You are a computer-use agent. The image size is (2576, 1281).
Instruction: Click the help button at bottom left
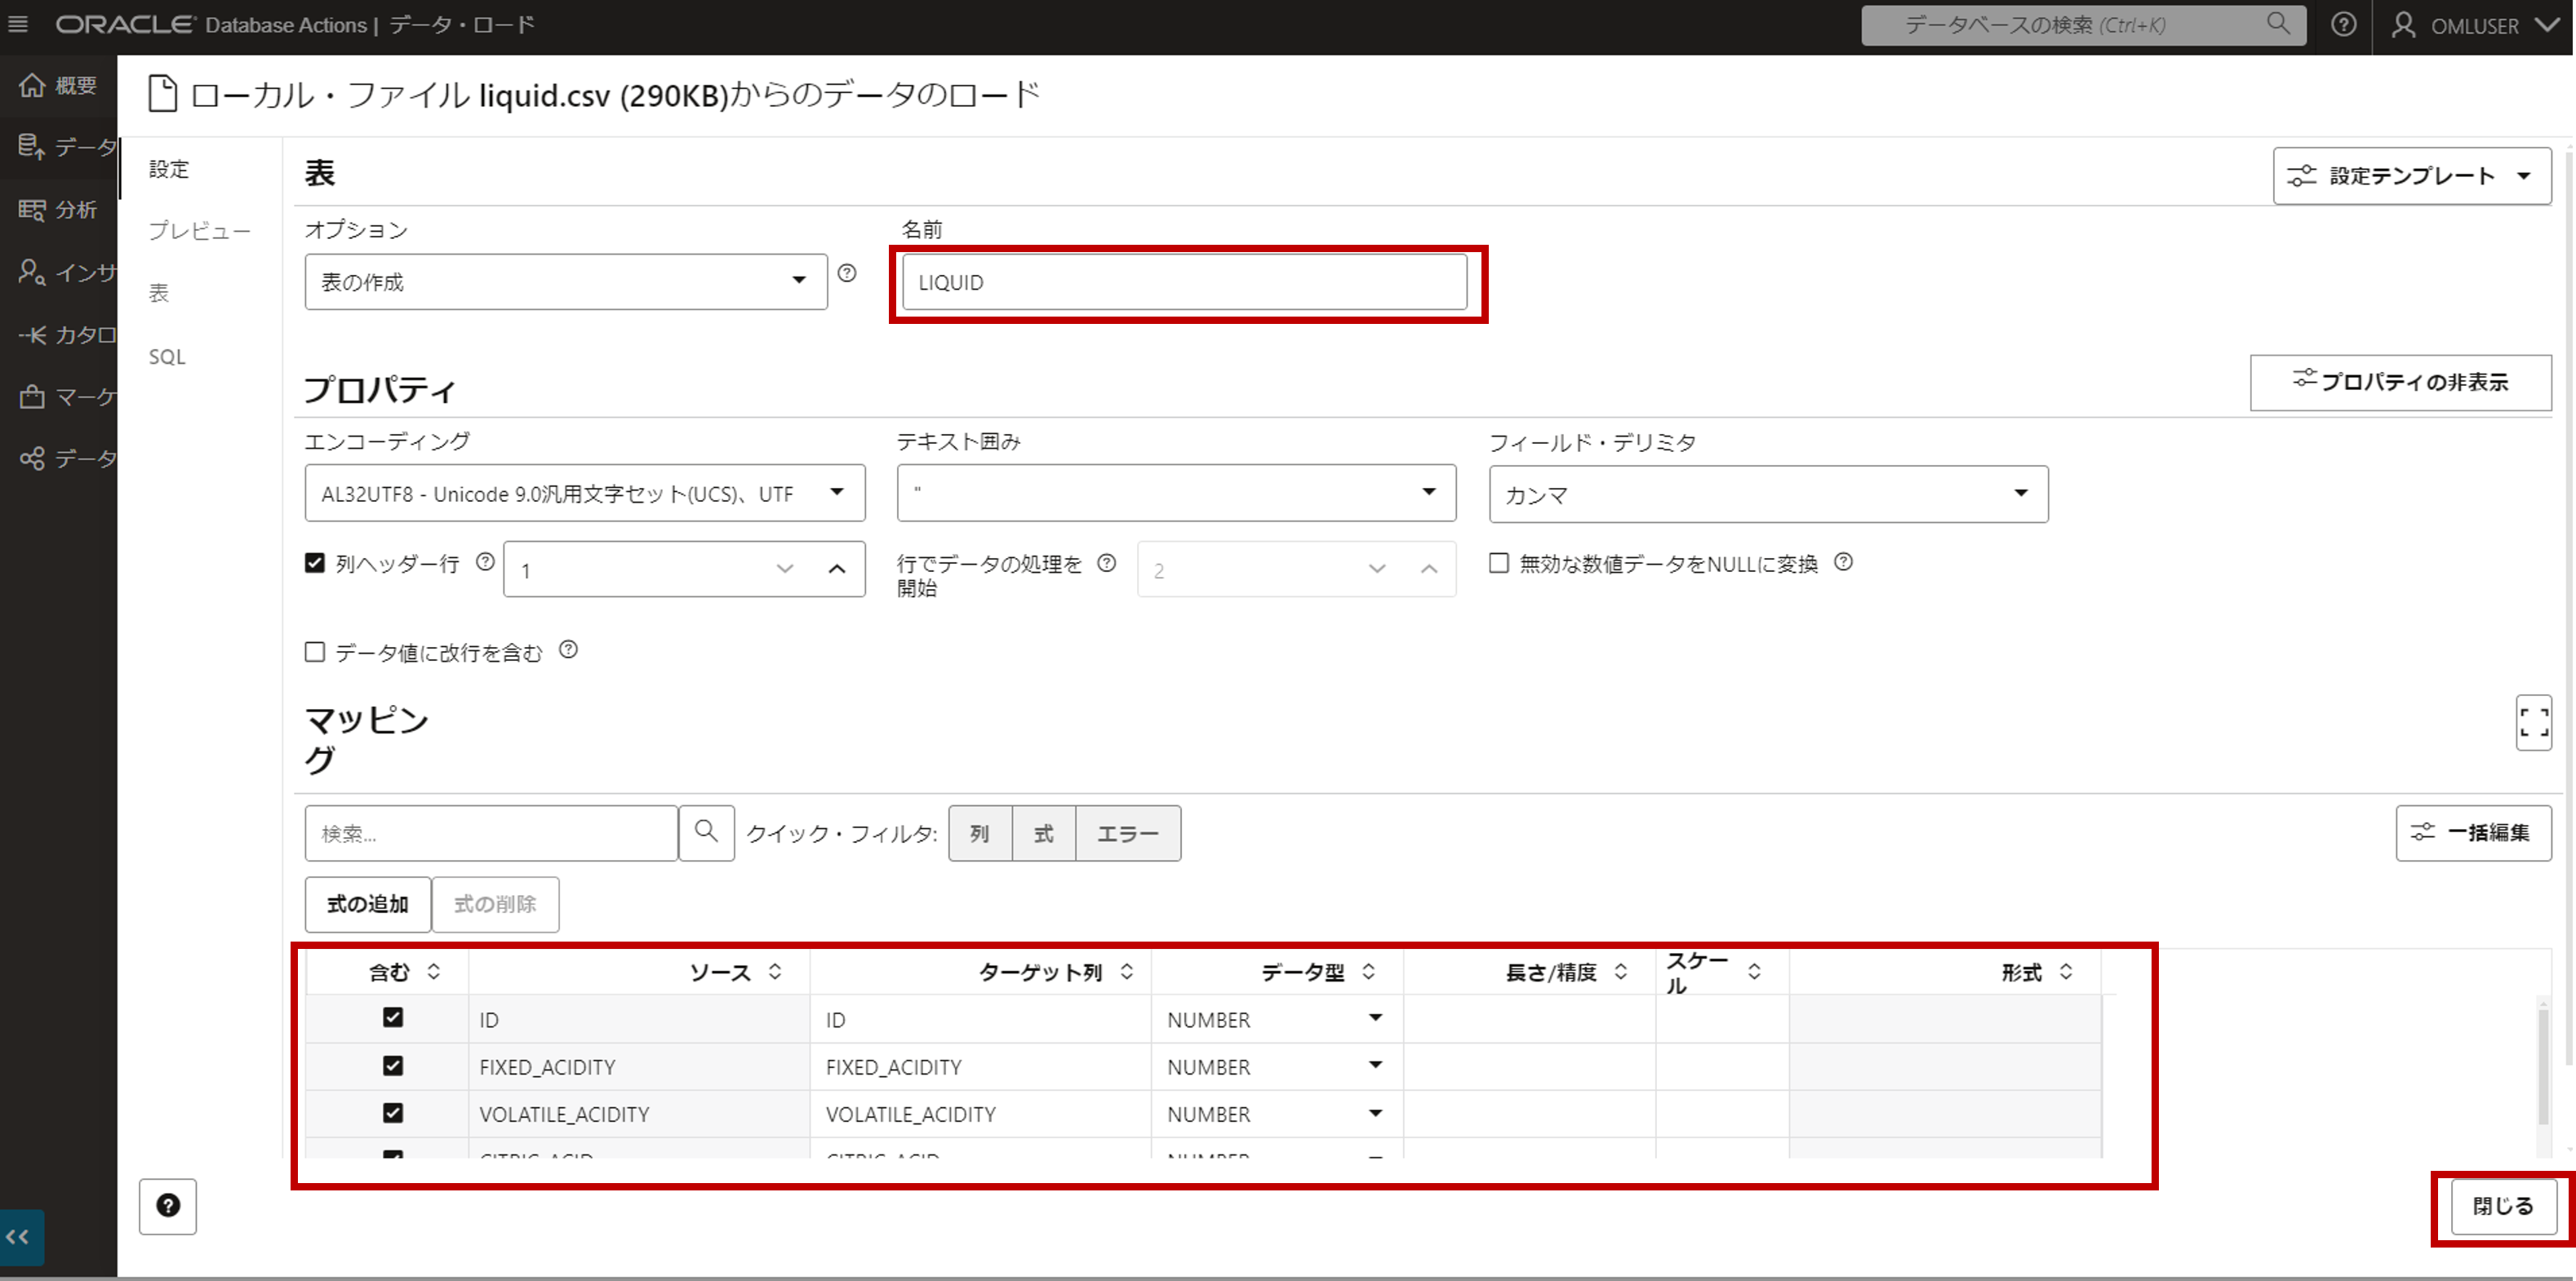pyautogui.click(x=168, y=1206)
